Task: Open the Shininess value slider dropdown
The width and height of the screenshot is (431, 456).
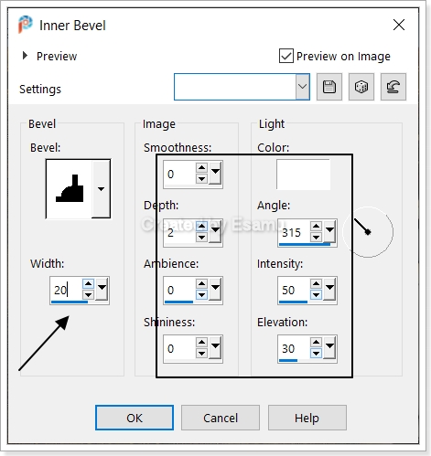Action: (x=216, y=346)
